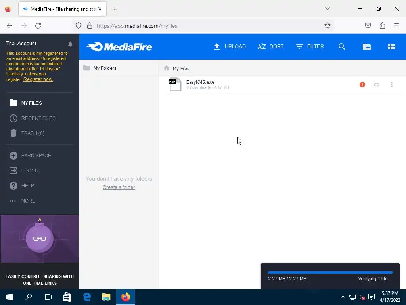The height and width of the screenshot is (305, 406).
Task: Open a new tab with plus button
Action: click(115, 9)
